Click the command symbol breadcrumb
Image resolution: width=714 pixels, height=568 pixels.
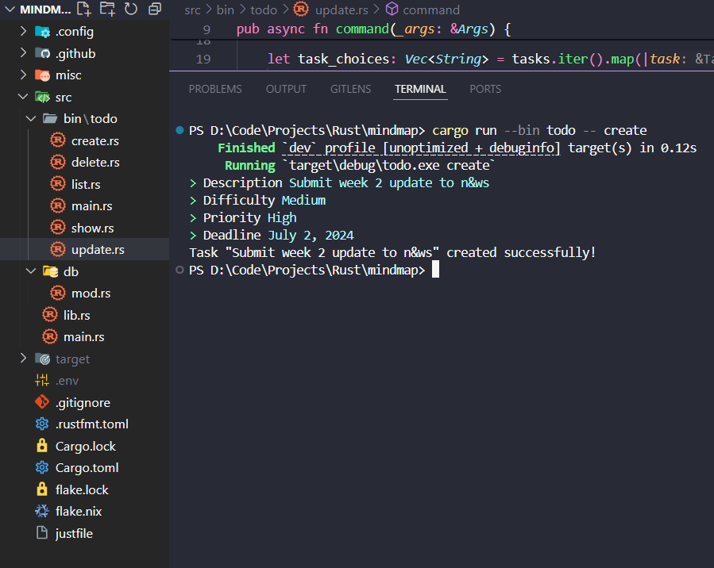[431, 10]
